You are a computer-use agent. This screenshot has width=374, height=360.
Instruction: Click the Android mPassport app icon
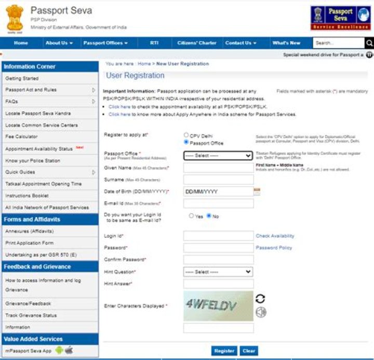pyautogui.click(x=59, y=350)
